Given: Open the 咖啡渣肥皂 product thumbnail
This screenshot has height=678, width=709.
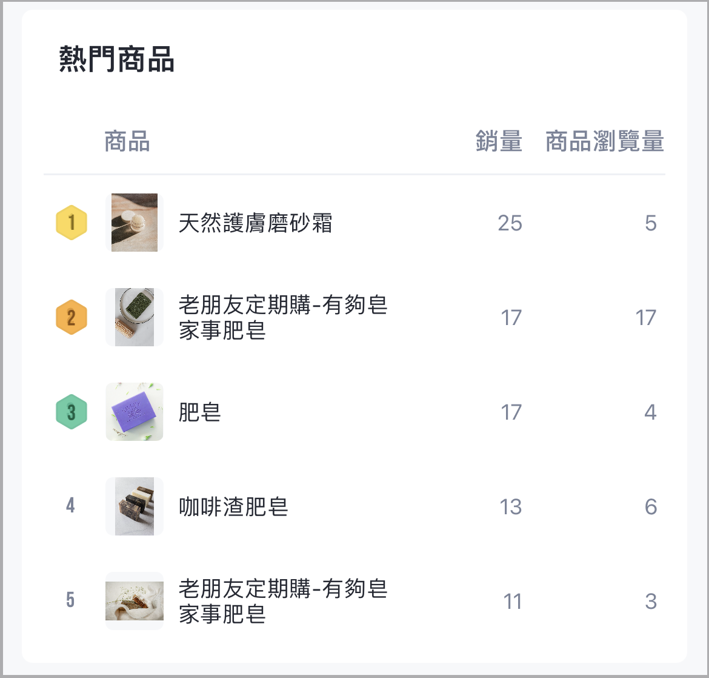Looking at the screenshot, I should [x=135, y=506].
